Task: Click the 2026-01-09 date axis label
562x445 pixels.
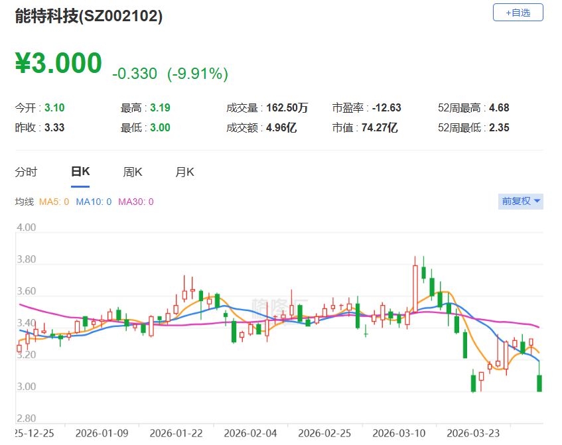Action: tap(102, 434)
